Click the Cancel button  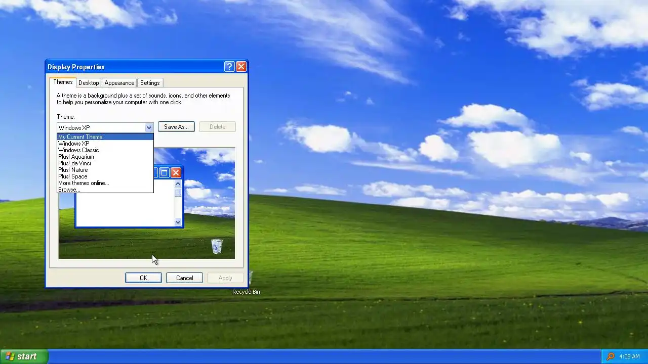pos(184,278)
